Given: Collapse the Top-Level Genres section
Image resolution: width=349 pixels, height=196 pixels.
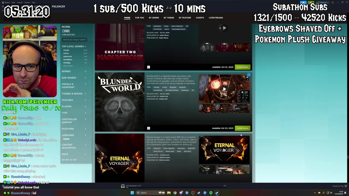Looking at the screenshot, I should point(74,46).
